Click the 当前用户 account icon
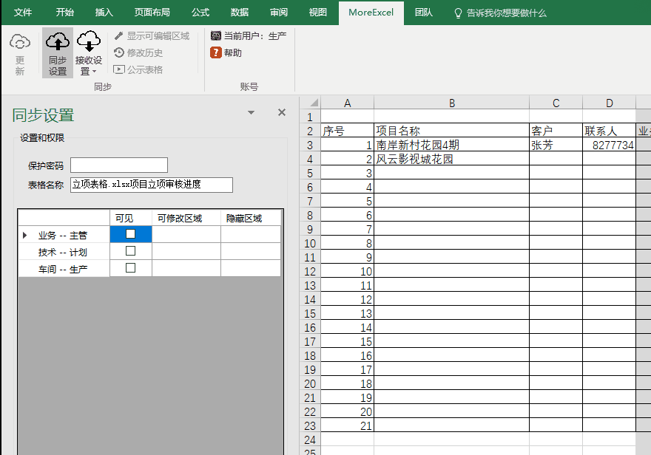 click(215, 35)
